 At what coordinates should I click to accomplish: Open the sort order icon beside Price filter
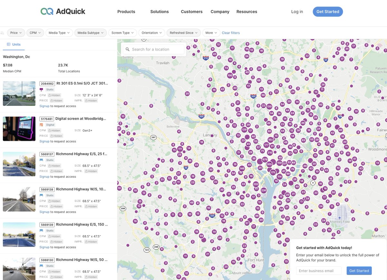pos(2,33)
